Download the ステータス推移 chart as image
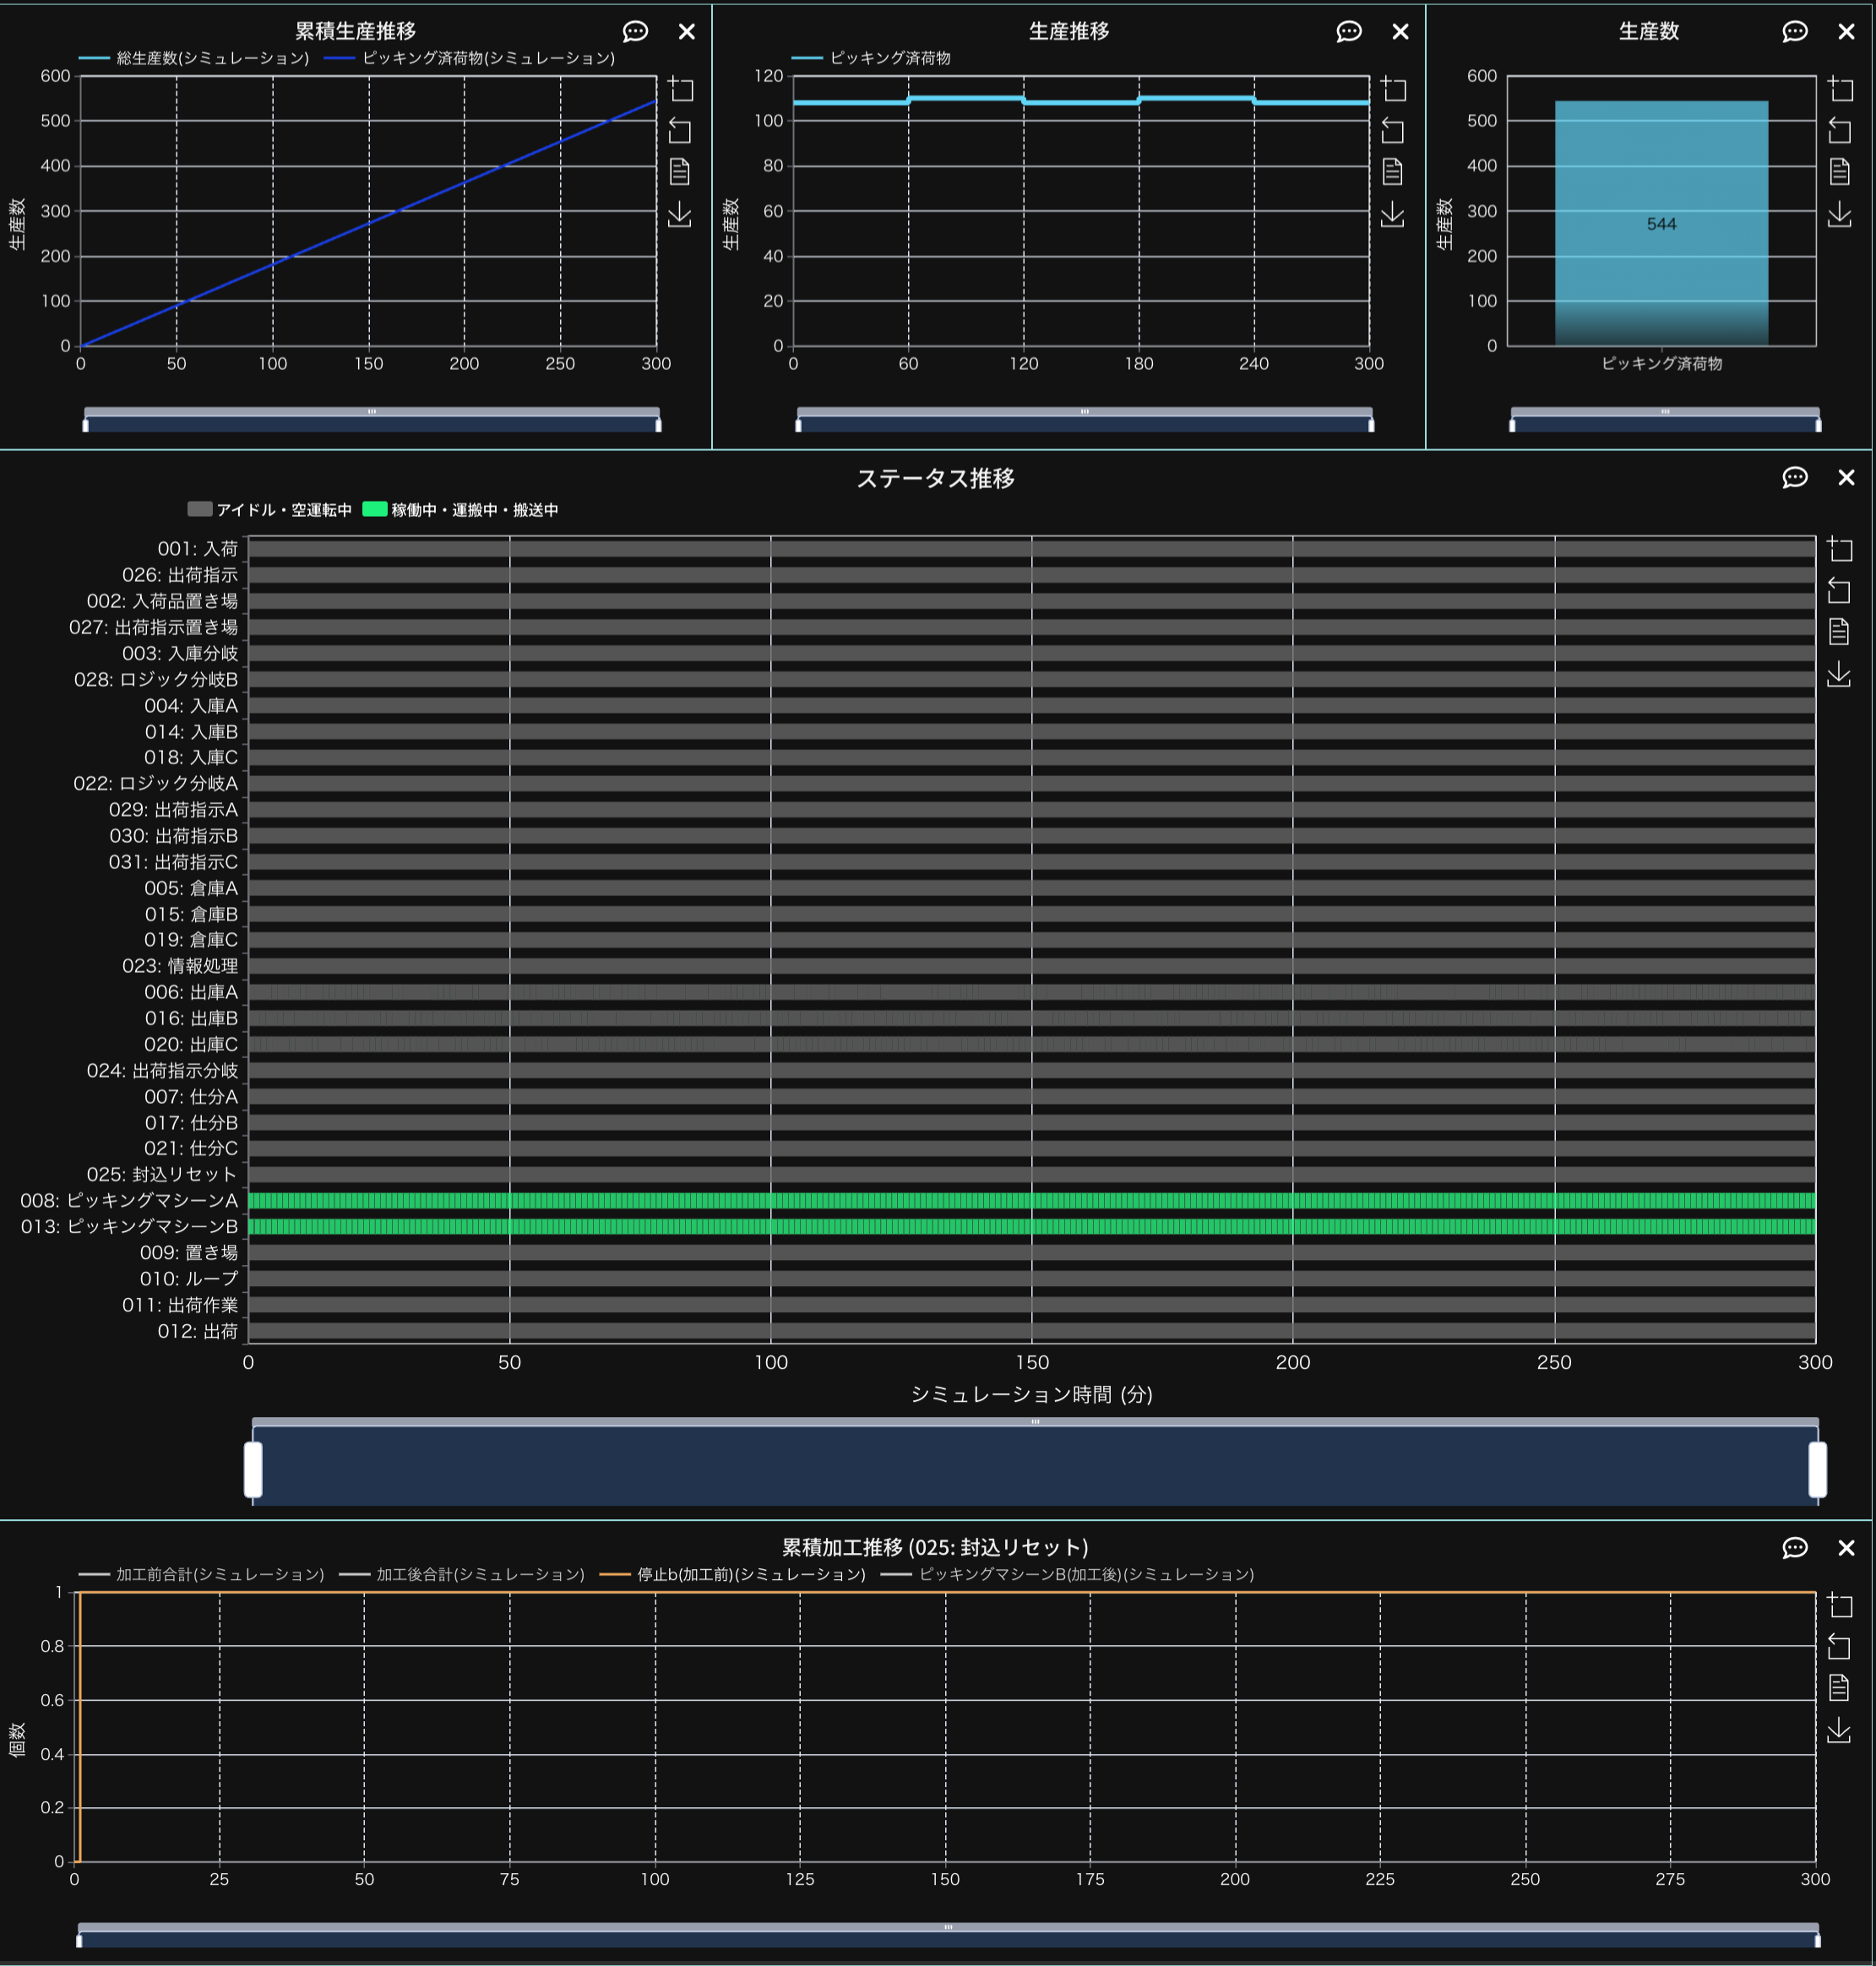Viewport: 1876px width, 1966px height. pos(1838,675)
